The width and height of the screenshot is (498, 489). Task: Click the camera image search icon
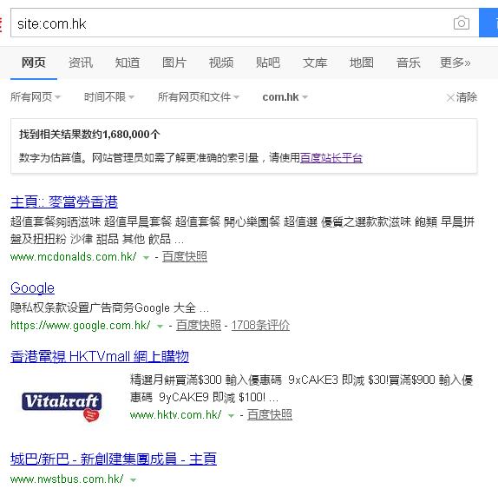point(462,23)
